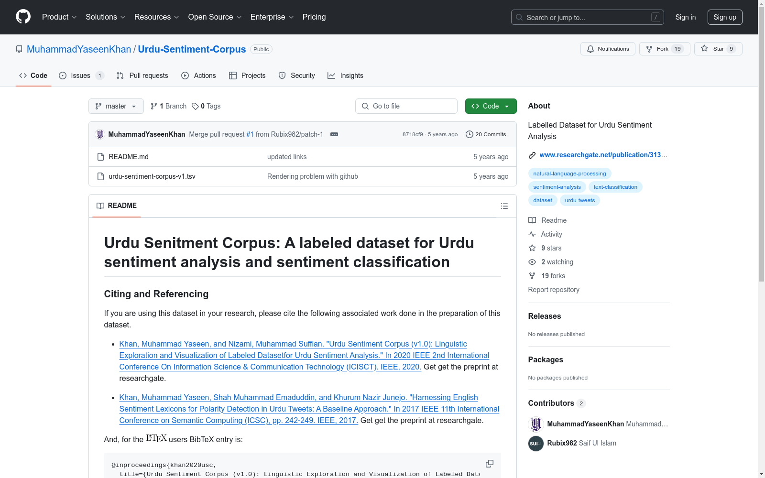The width and height of the screenshot is (765, 478).
Task: Go to the Pricing page
Action: [x=314, y=17]
